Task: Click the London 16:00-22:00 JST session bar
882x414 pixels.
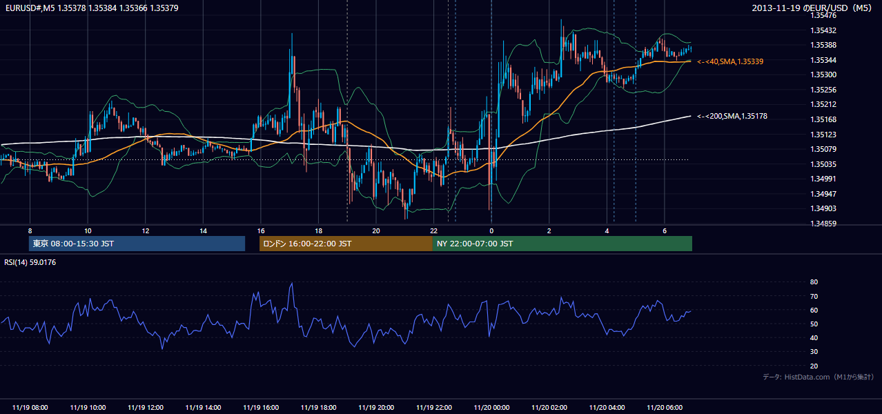Action: 346,244
